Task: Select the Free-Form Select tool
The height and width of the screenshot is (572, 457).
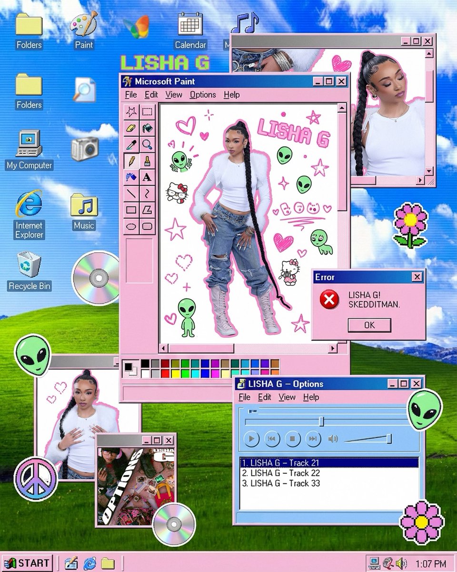Action: tap(131, 112)
